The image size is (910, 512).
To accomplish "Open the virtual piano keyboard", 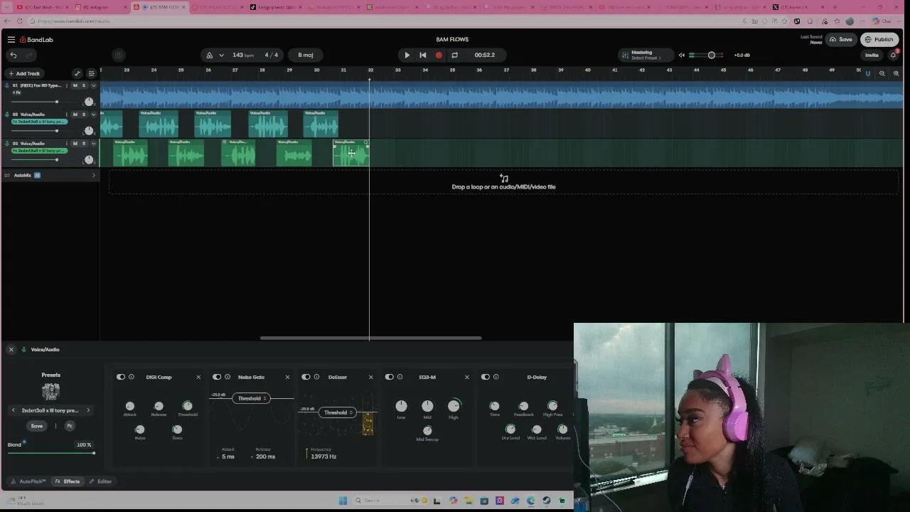I will point(119,55).
